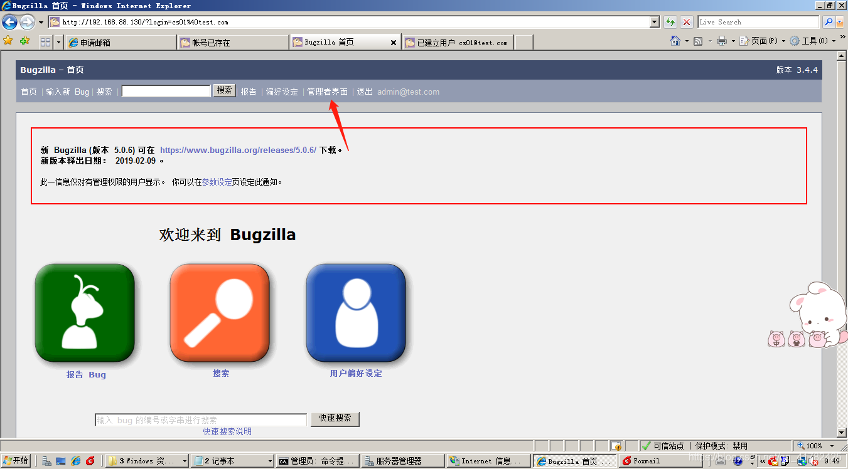
Task: Click the vertical scrollbar up arrow
Action: click(842, 56)
